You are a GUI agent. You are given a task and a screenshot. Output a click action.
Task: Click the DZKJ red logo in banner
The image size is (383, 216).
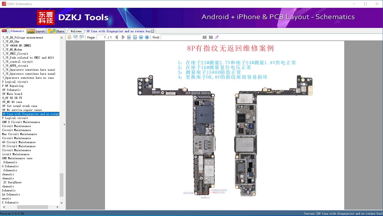click(x=46, y=18)
